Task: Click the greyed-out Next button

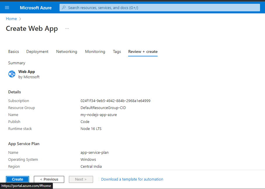Action: pos(81,179)
